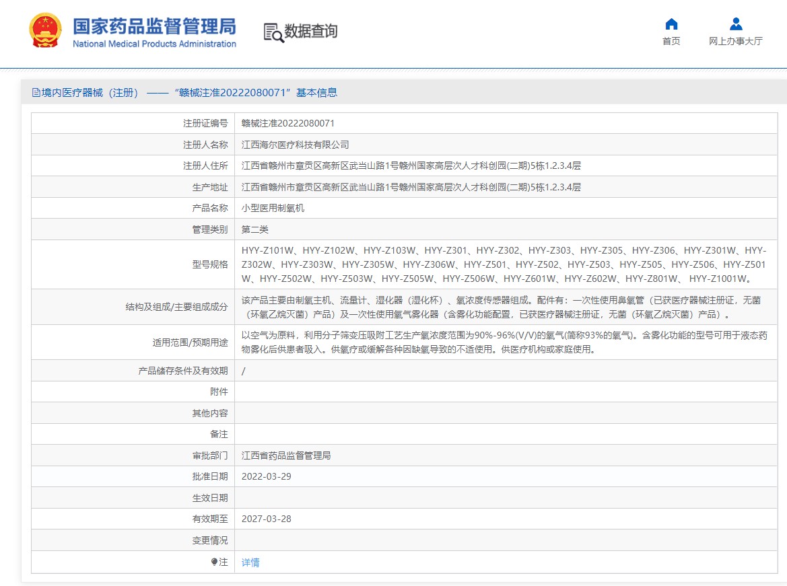The height and width of the screenshot is (586, 787).
Task: Click the 网上办事大厅 text link
Action: pyautogui.click(x=736, y=41)
